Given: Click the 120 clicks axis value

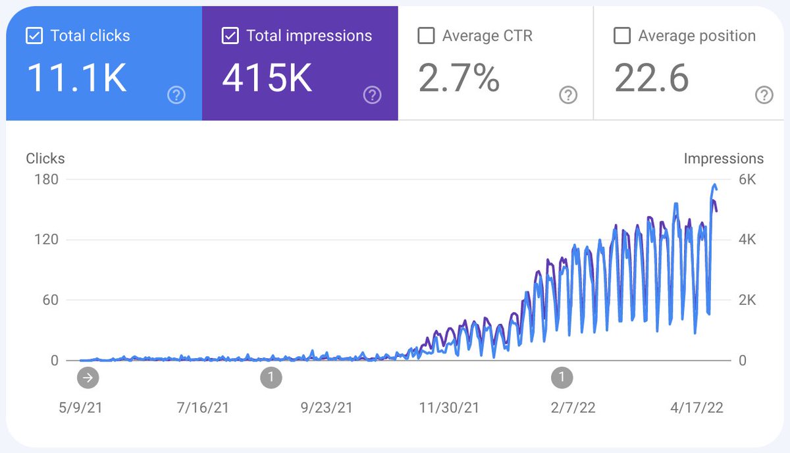Looking at the screenshot, I should (x=47, y=240).
